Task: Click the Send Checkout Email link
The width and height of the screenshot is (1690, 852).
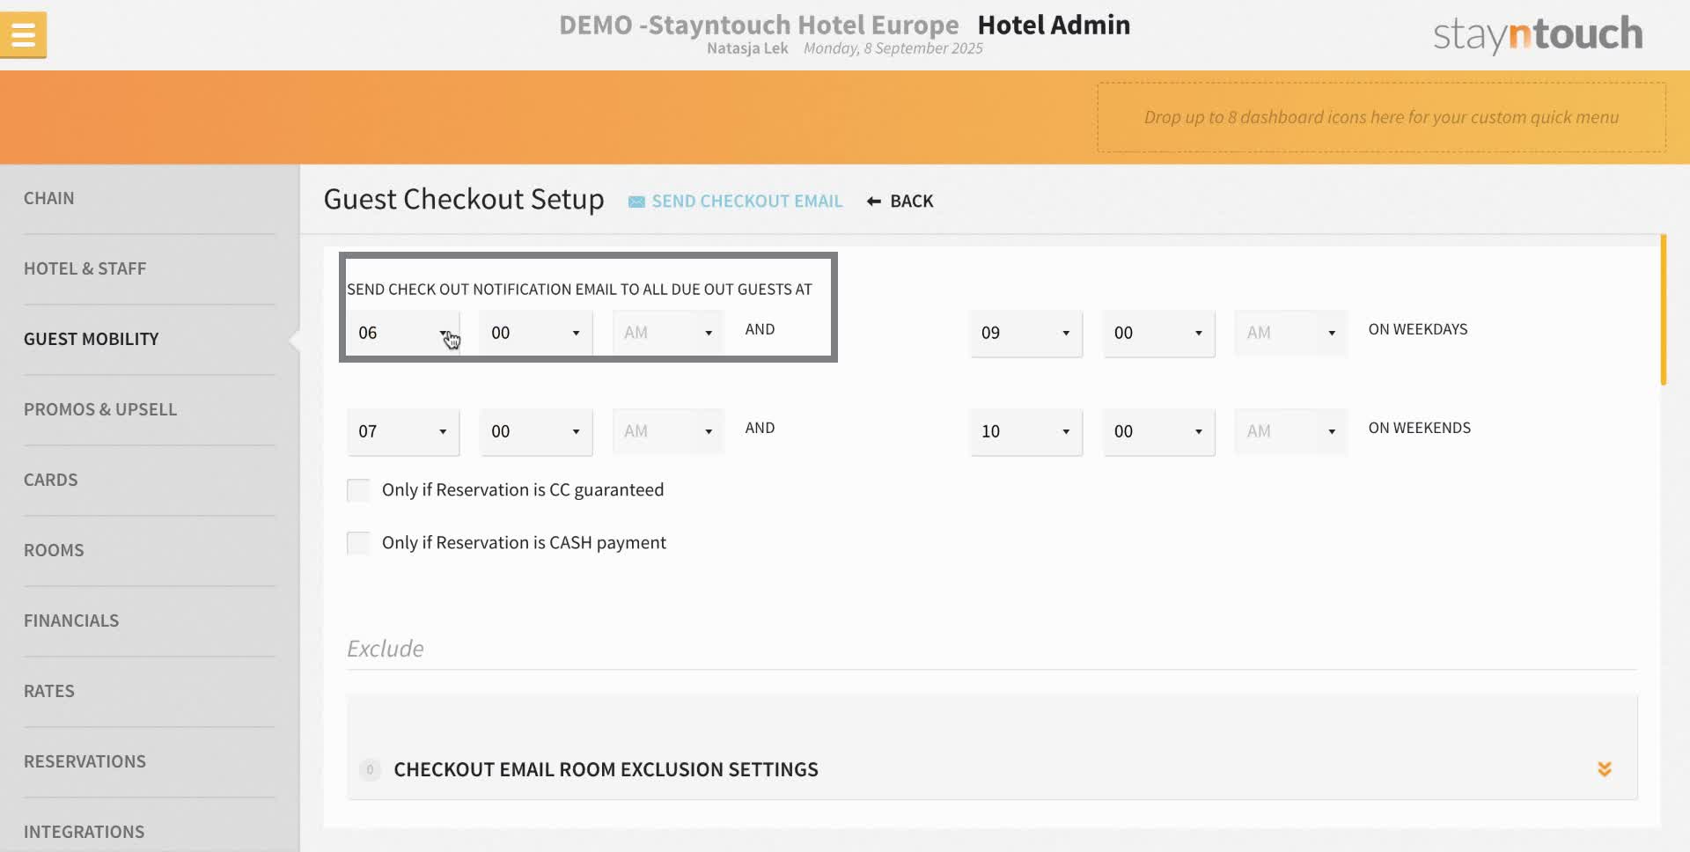Action: pos(746,201)
